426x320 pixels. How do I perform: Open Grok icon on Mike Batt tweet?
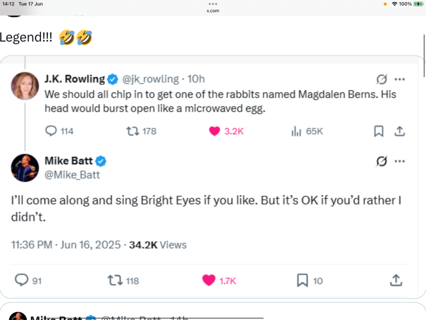click(382, 161)
